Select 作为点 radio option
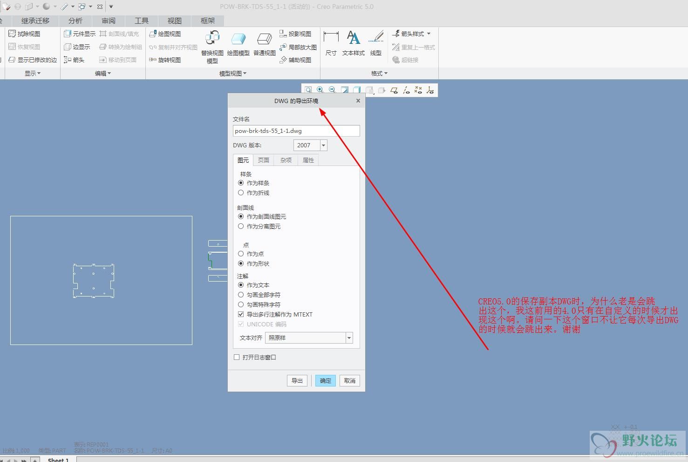This screenshot has width=688, height=462. coord(241,254)
